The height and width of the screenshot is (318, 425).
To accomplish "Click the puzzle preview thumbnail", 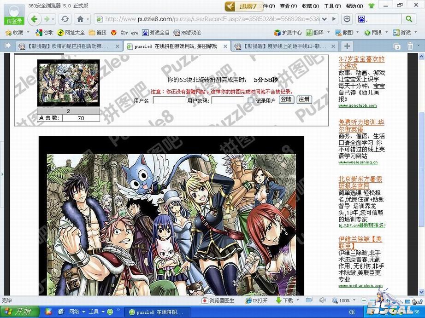I will tap(68, 83).
